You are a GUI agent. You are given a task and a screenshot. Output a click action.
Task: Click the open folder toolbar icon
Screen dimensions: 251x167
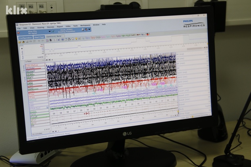click(x=19, y=42)
